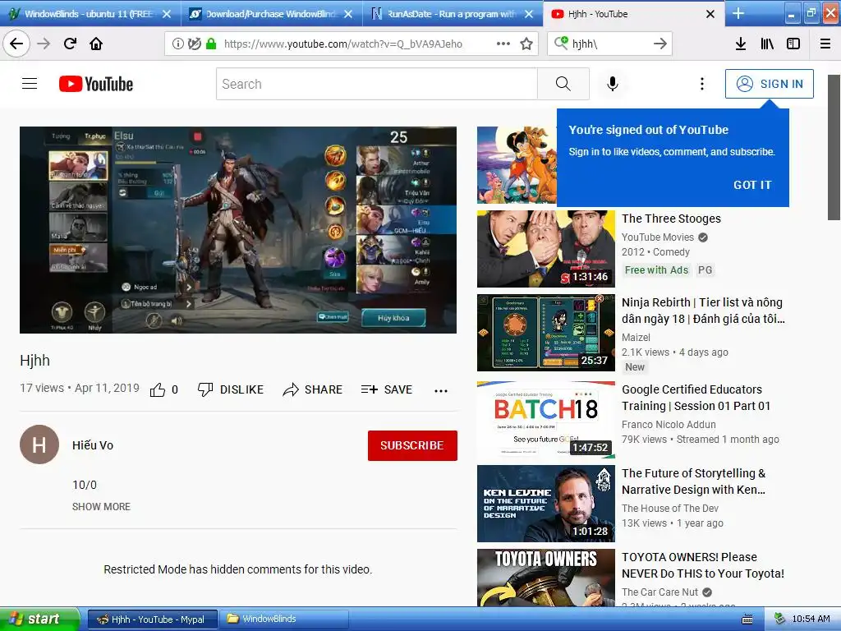Toggle the sidebar view icon
Image resolution: width=841 pixels, height=631 pixels.
(793, 44)
